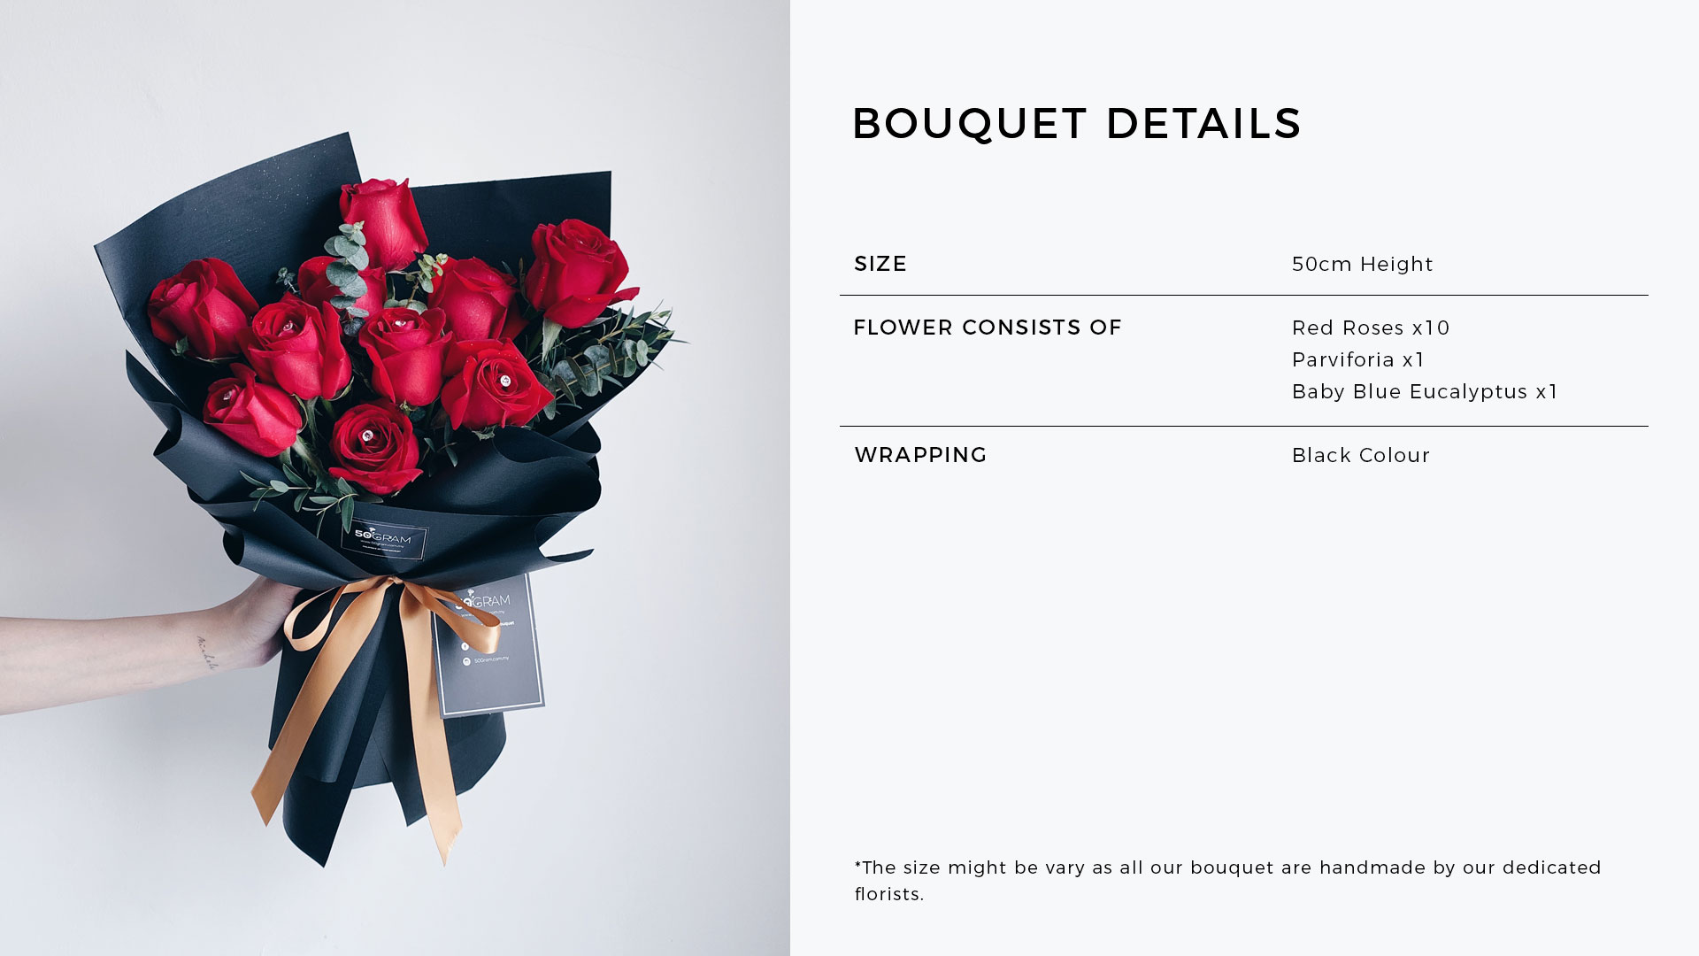Screen dimensions: 1699x956
Task: Select the SIZE row label
Action: click(880, 264)
